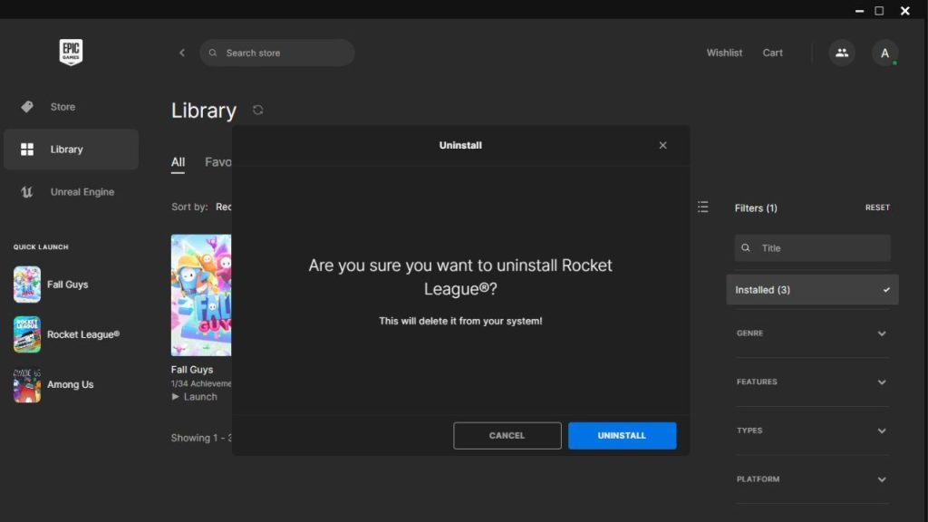Click the Store tag icon in sidebar
The width and height of the screenshot is (928, 522).
point(27,107)
